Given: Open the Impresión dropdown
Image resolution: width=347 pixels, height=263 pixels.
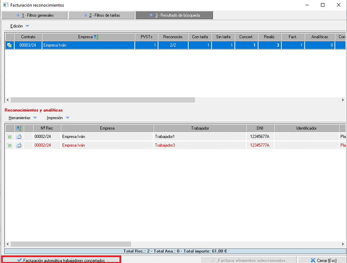Looking at the screenshot, I should pos(58,118).
